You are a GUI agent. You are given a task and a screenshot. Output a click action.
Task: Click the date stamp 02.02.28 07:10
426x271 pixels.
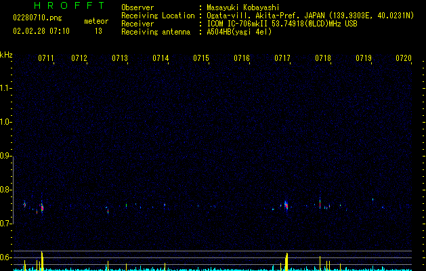click(x=41, y=30)
